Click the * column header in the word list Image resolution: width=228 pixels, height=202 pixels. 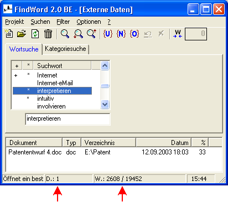coord(28,65)
